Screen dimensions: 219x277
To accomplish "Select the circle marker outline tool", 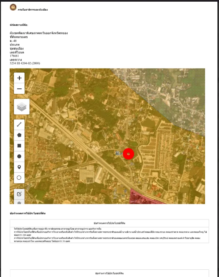I will pos(19,178).
